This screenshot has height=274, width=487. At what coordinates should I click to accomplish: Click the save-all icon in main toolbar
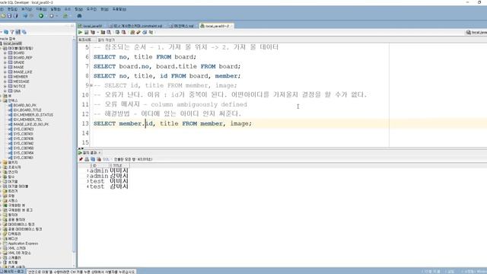tap(15, 16)
